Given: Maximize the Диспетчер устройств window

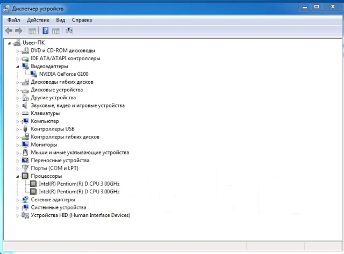Looking at the screenshot, I should tap(317, 7).
